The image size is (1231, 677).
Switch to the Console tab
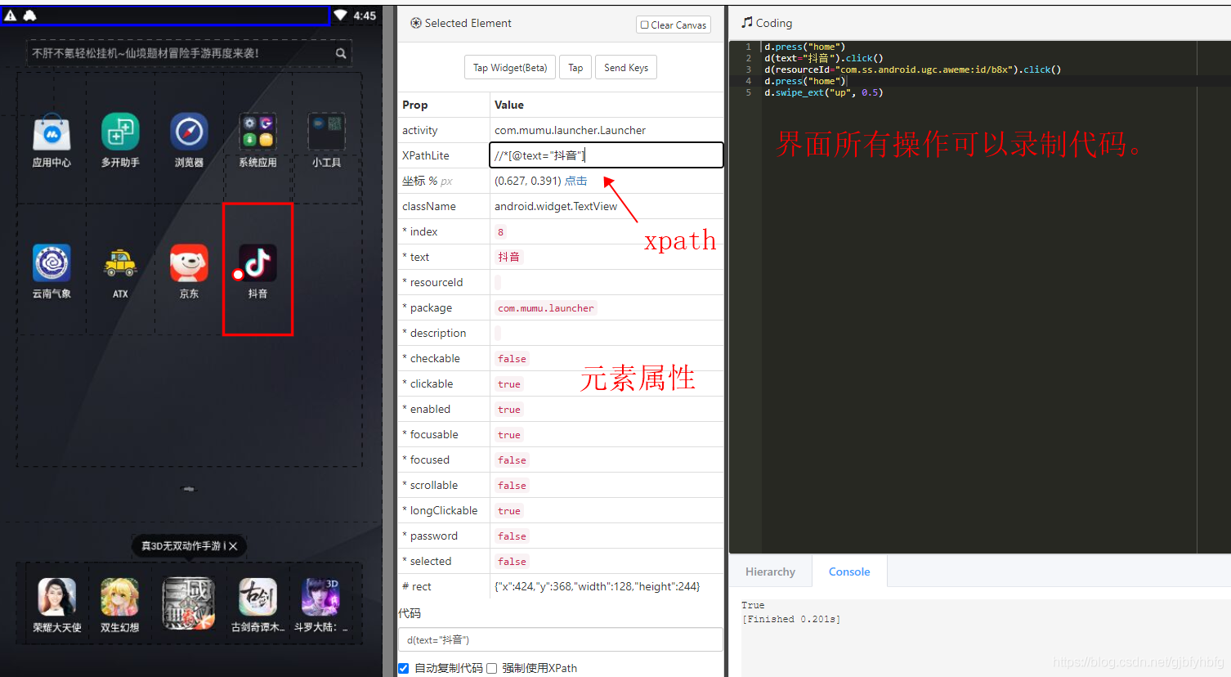click(x=848, y=571)
